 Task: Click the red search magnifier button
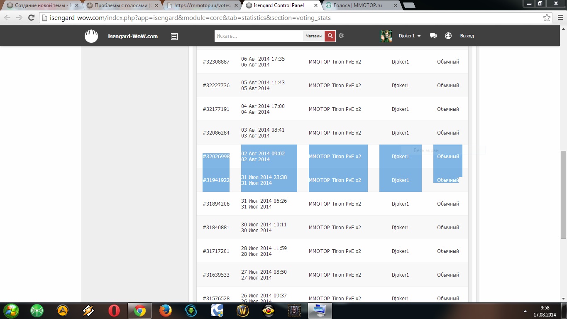click(330, 36)
